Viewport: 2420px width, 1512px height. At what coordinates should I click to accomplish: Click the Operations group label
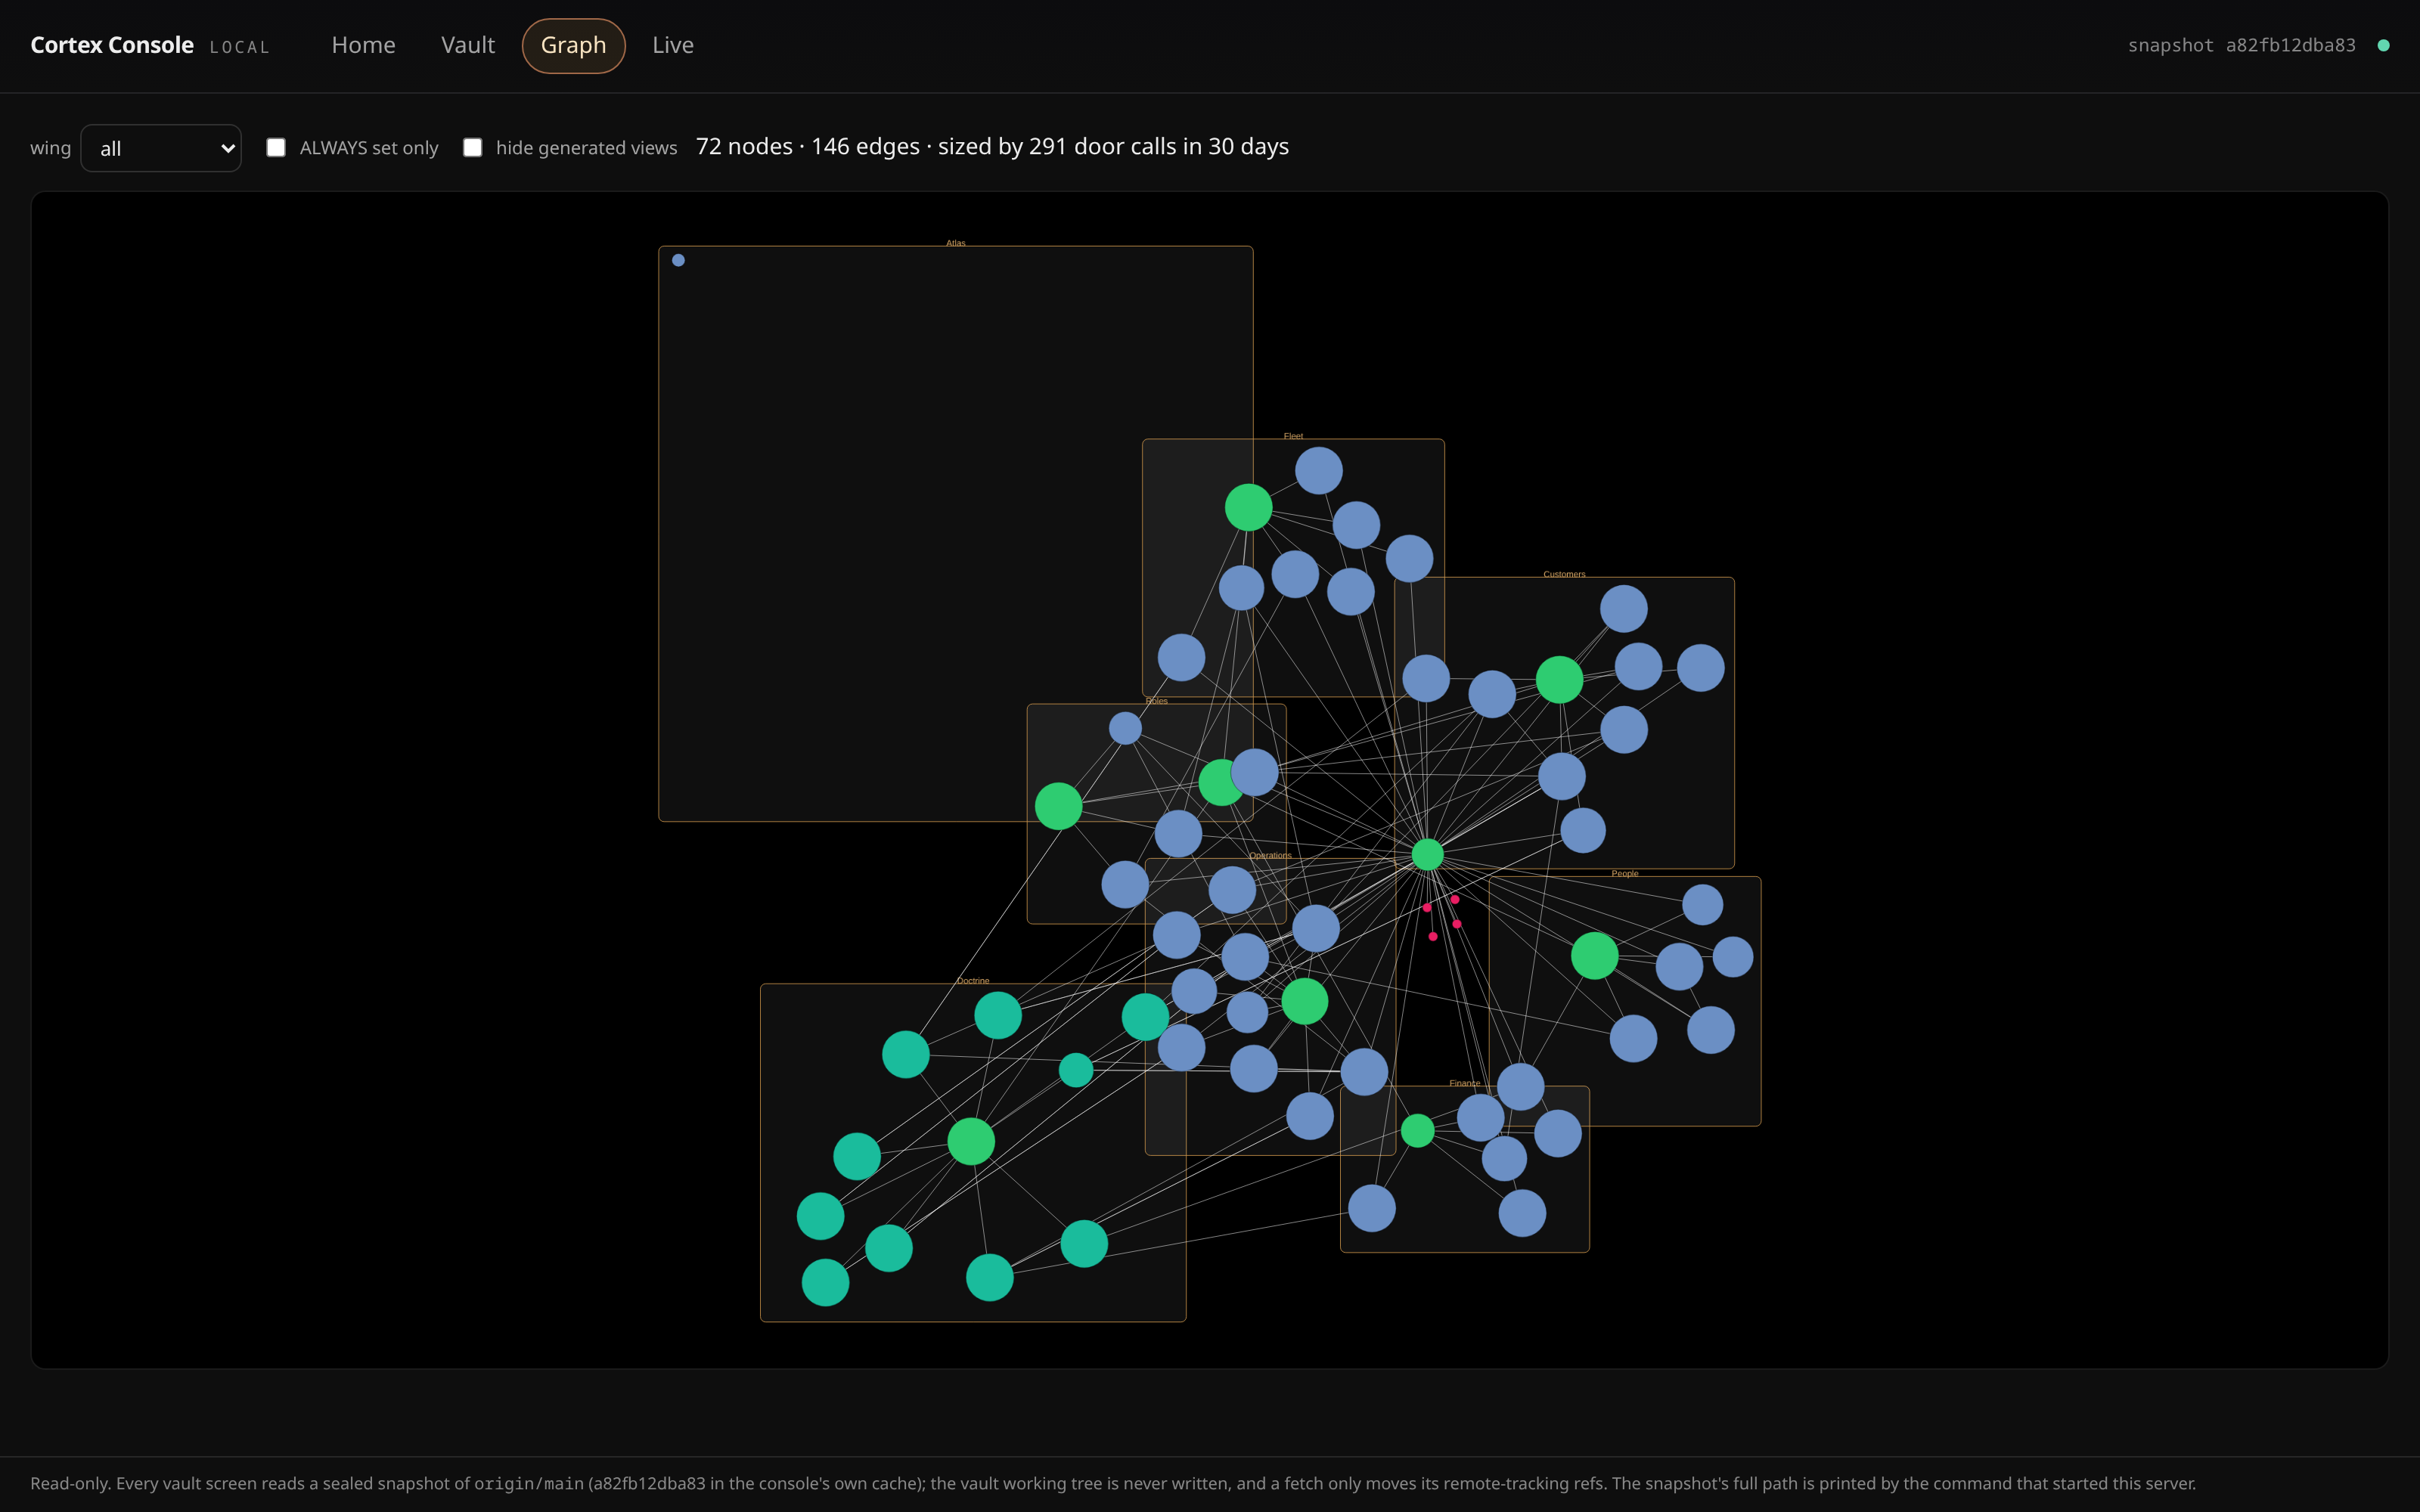1270,855
